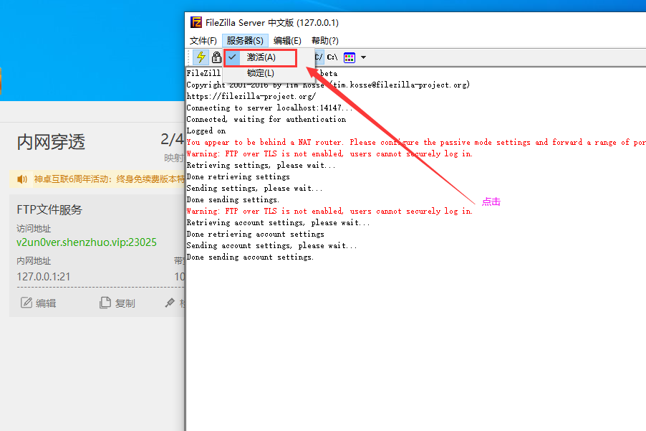Click log line 'Retrieving account settings, please wait...'
The width and height of the screenshot is (646, 431).
pyautogui.click(x=278, y=223)
